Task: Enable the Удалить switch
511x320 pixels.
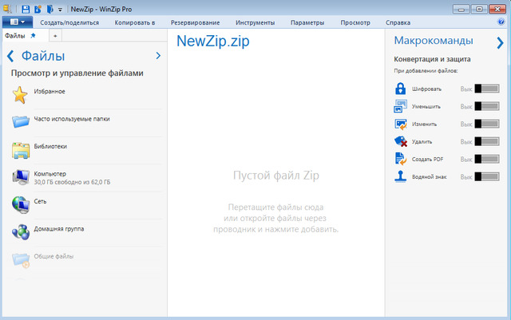Action: (x=487, y=141)
